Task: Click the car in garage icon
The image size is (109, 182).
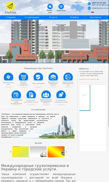Action: tap(53, 77)
